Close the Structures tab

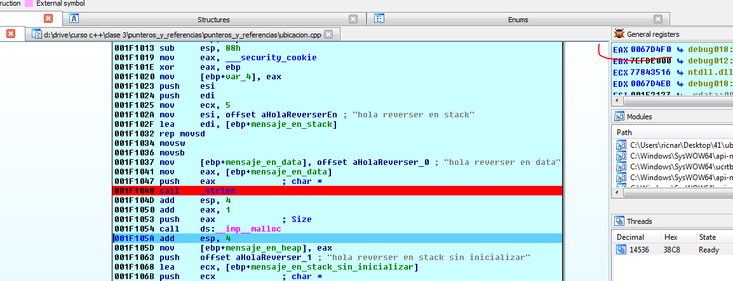click(354, 19)
